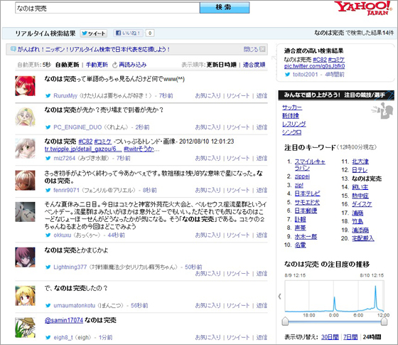Open trending keyword スマイルキャラバン
The height and width of the screenshot is (345, 398).
(x=310, y=165)
